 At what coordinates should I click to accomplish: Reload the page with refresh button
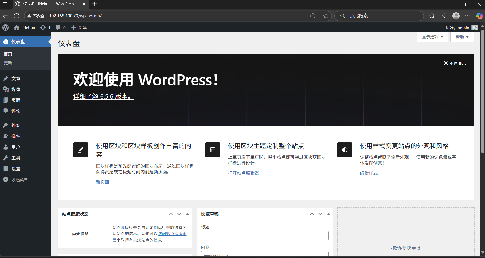pos(17,16)
